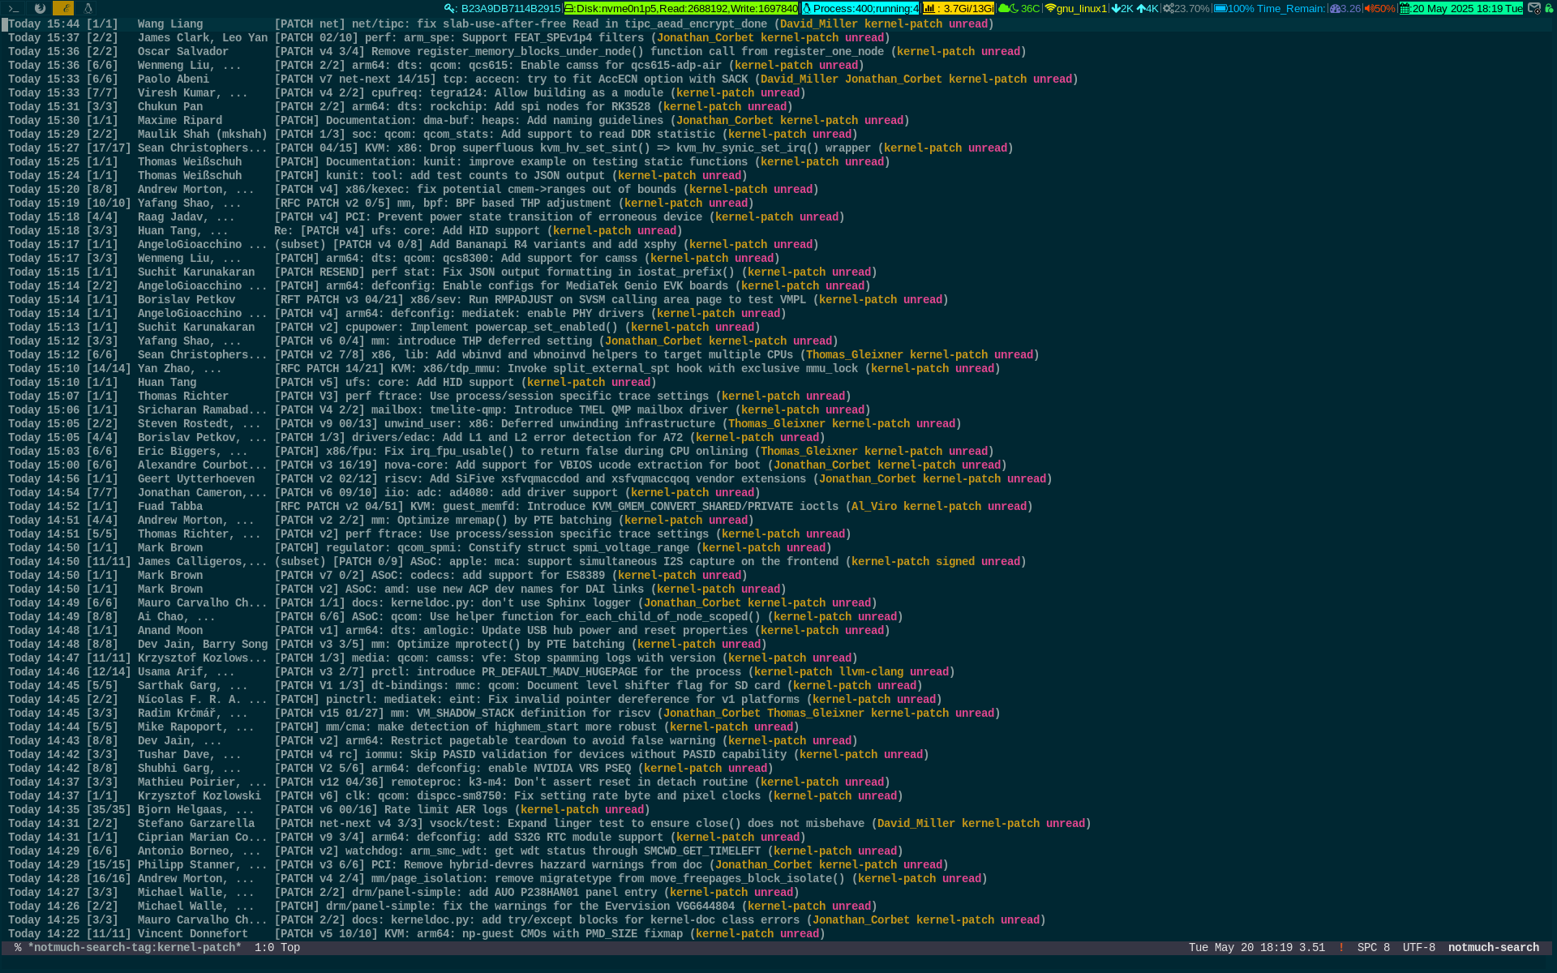The image size is (1557, 973).
Task: Click the GPG key indicator B23A9DB7114B2915
Action: point(503,8)
